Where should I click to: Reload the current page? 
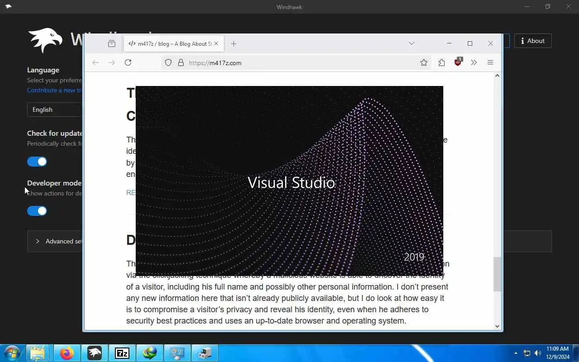(128, 62)
